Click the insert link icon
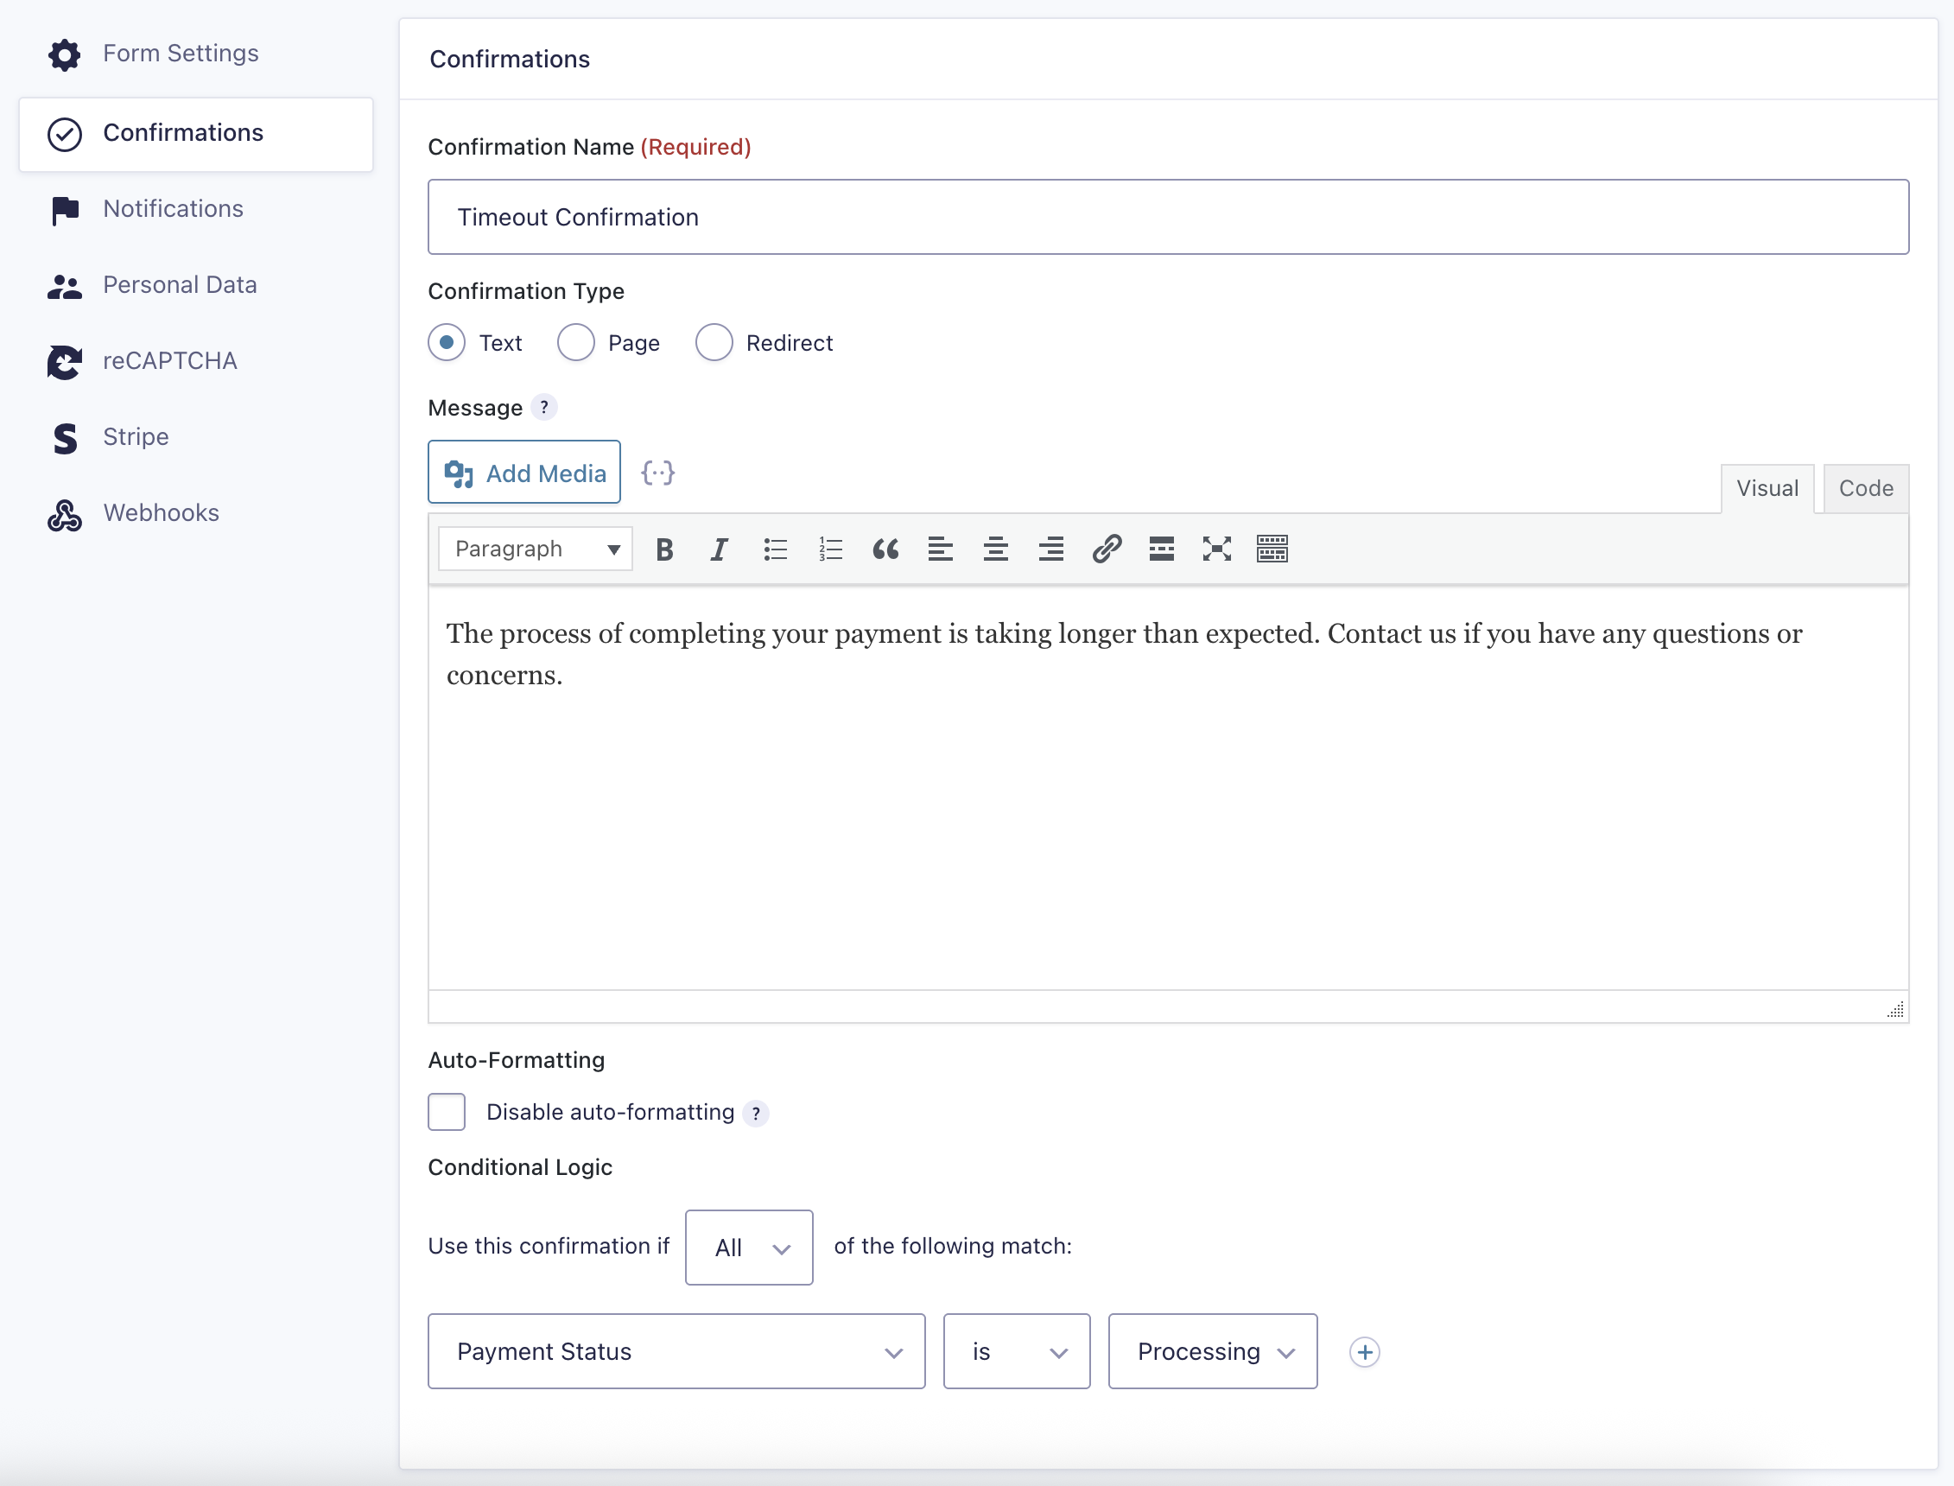The height and width of the screenshot is (1486, 1954). (1106, 549)
